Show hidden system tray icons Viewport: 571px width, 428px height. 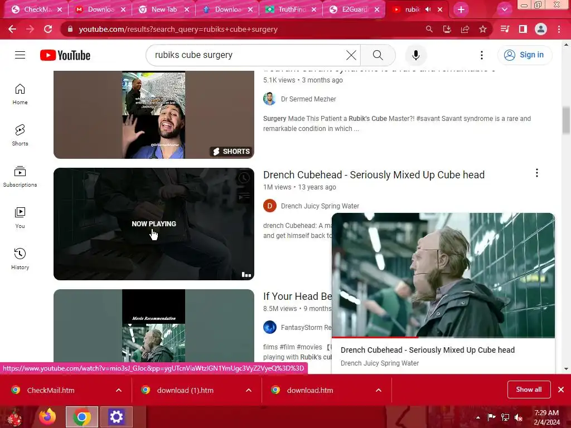[478, 417]
